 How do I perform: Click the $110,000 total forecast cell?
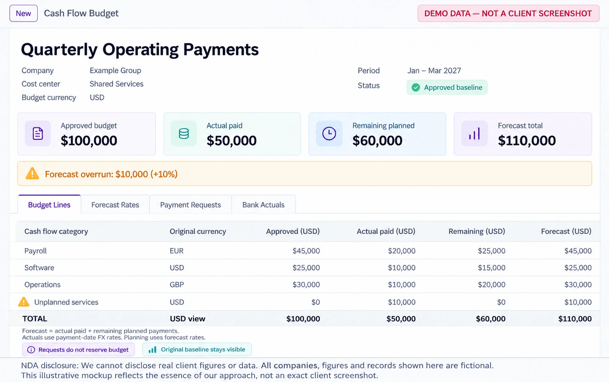(x=575, y=319)
